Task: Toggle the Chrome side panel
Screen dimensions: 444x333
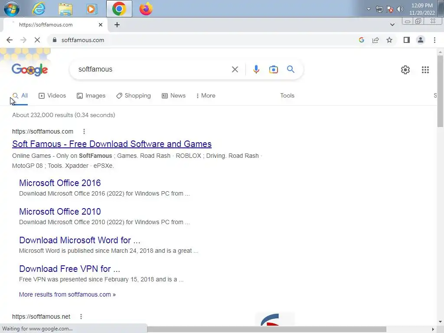Action: tap(407, 40)
